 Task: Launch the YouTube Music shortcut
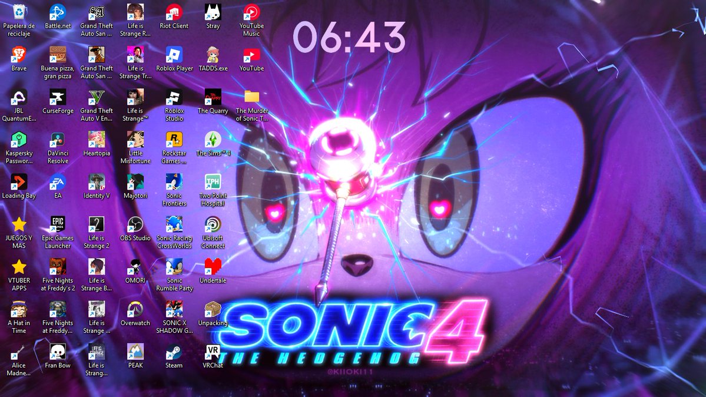pyautogui.click(x=251, y=12)
